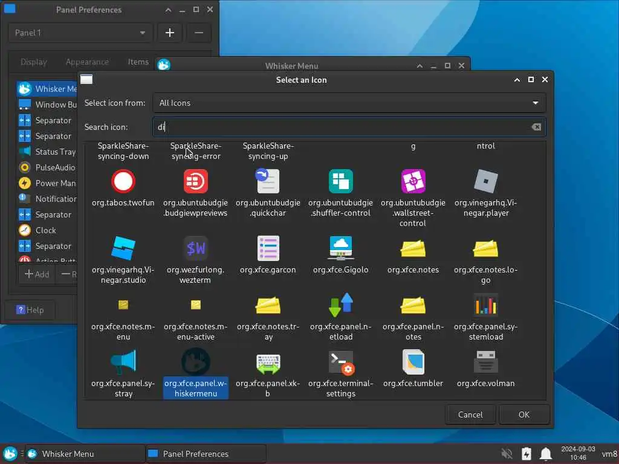The height and width of the screenshot is (464, 619).
Task: Select Status Tray in the panel items list
Action: (x=47, y=152)
